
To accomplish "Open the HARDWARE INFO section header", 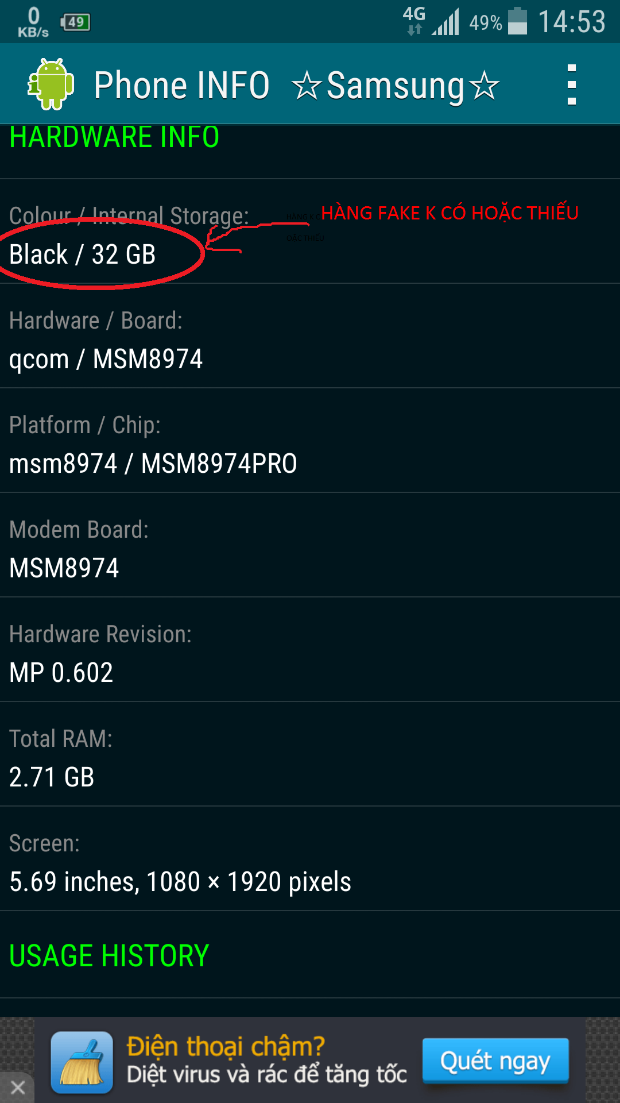I will click(114, 137).
